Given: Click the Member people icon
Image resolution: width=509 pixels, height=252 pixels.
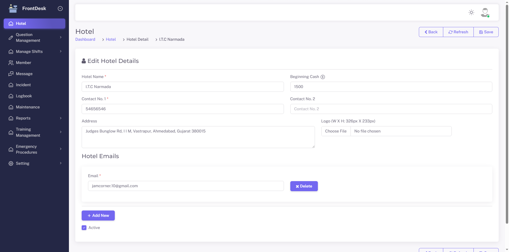Looking at the screenshot, I should pyautogui.click(x=11, y=63).
